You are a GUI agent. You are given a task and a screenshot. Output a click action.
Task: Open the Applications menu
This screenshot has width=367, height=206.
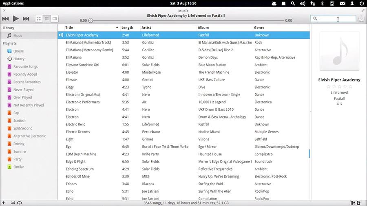(13, 3)
